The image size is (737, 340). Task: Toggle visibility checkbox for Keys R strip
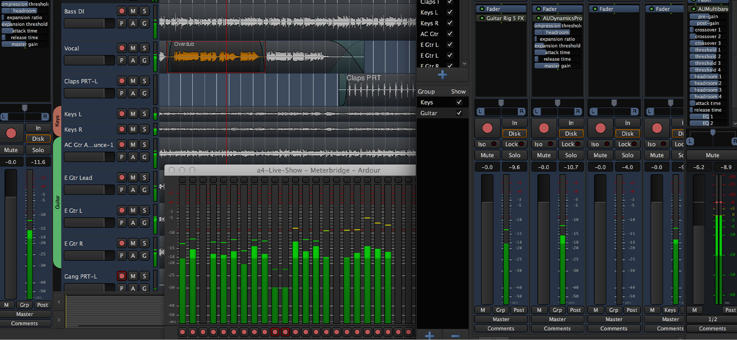(449, 23)
